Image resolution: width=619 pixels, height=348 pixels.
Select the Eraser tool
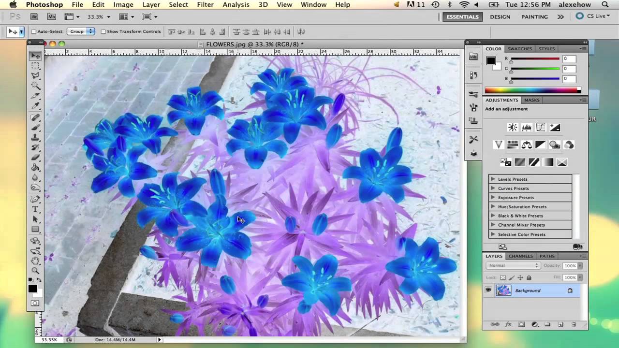35,158
